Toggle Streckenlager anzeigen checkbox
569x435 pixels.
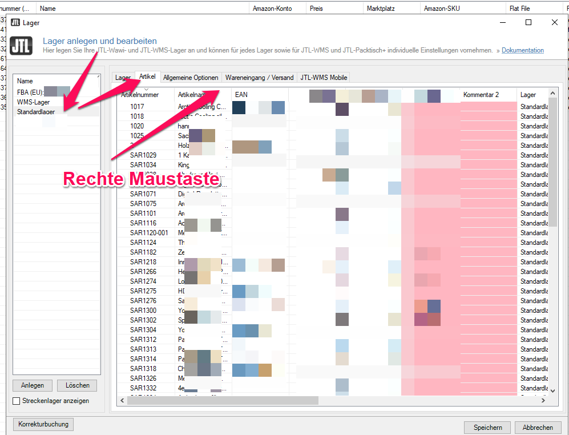pos(17,401)
